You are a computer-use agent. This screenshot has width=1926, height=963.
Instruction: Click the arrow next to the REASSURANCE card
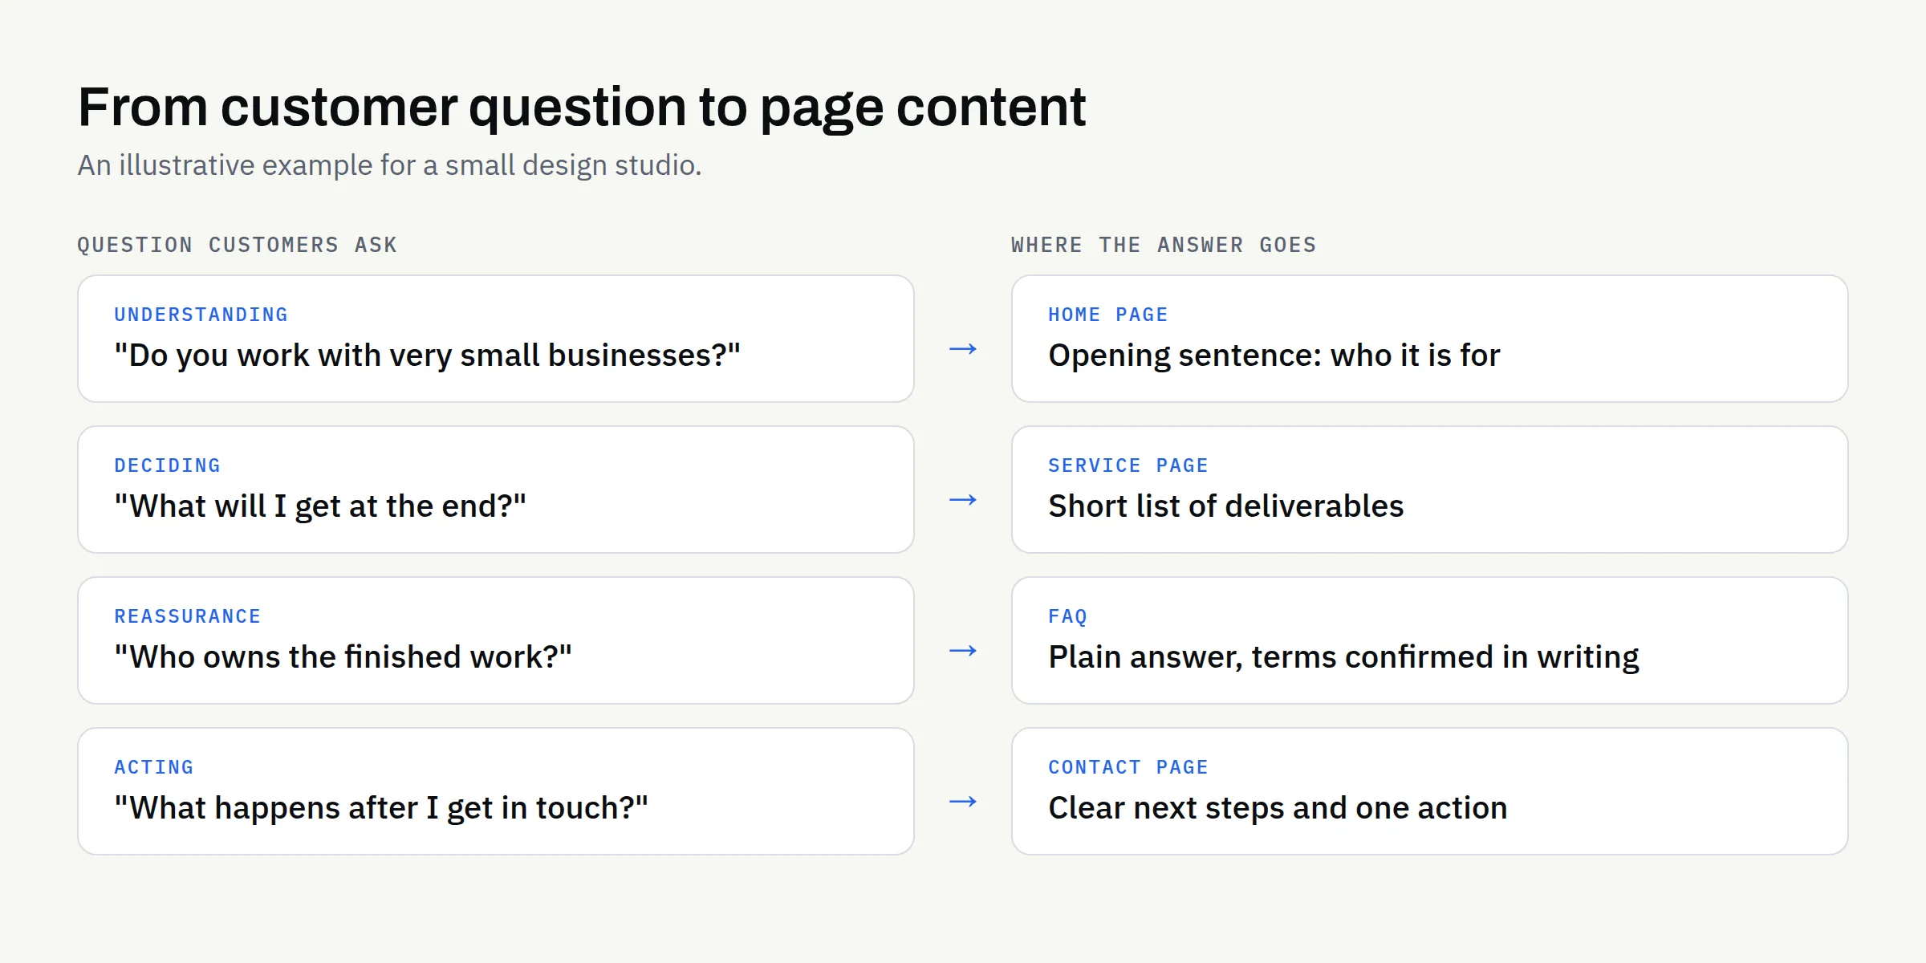[x=963, y=651]
